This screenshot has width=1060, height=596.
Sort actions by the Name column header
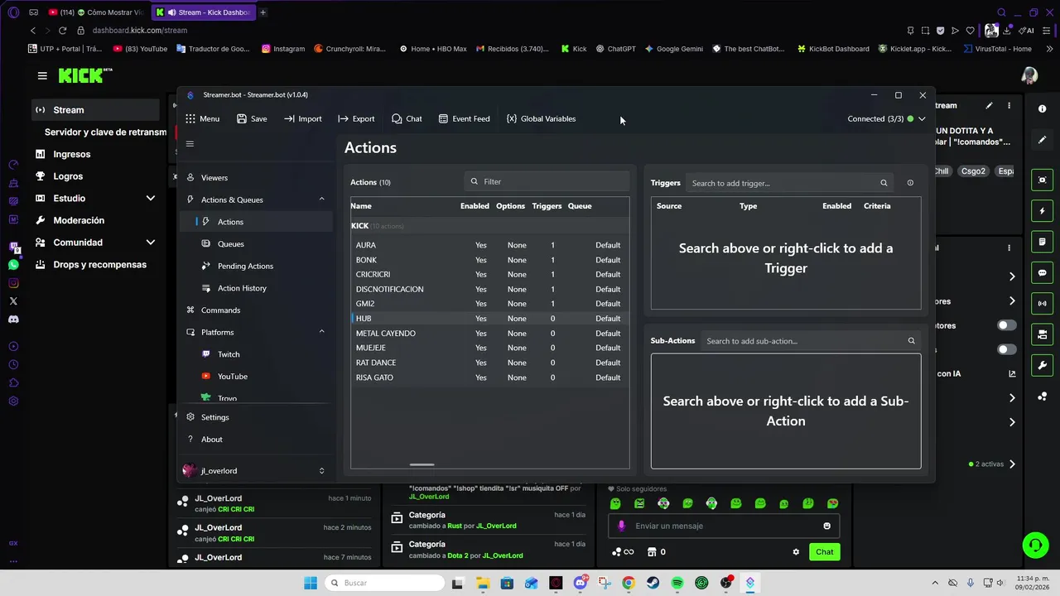point(361,206)
